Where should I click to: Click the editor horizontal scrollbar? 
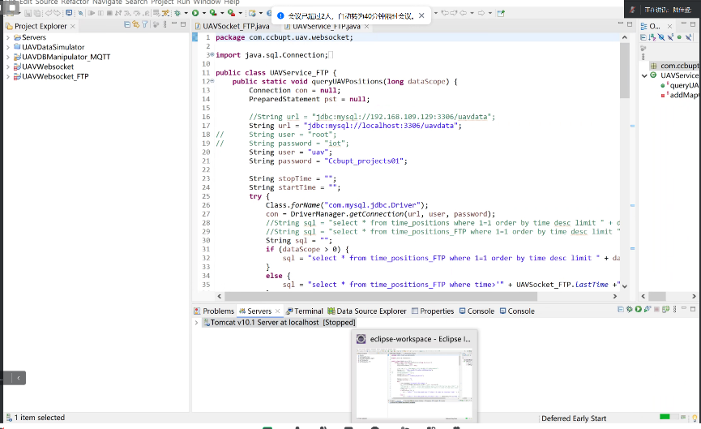tap(380, 296)
